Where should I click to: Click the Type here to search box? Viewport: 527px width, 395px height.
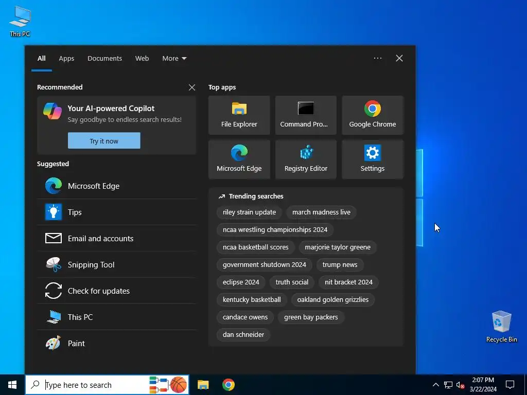click(x=107, y=385)
